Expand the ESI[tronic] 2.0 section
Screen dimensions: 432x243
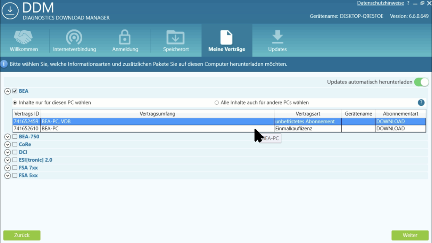pyautogui.click(x=8, y=160)
